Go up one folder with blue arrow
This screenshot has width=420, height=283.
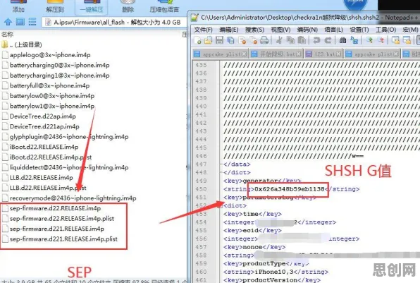8,22
